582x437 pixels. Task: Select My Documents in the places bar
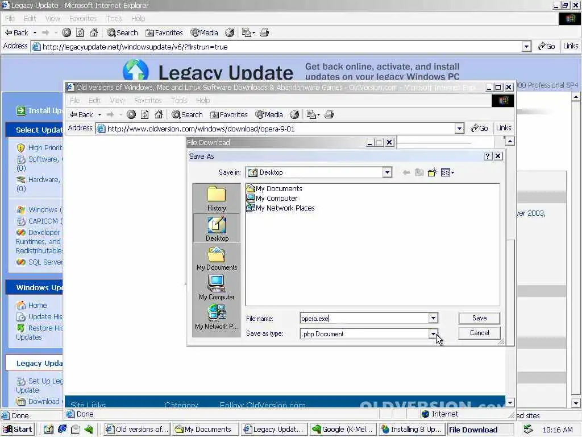click(x=217, y=259)
